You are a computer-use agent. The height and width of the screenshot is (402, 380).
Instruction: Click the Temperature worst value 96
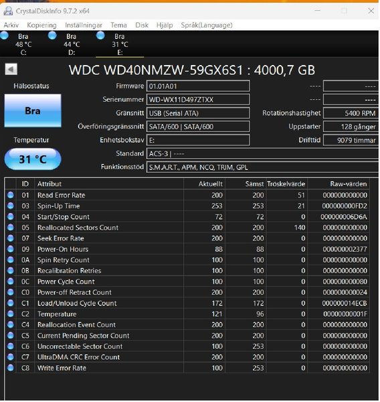pyautogui.click(x=260, y=314)
